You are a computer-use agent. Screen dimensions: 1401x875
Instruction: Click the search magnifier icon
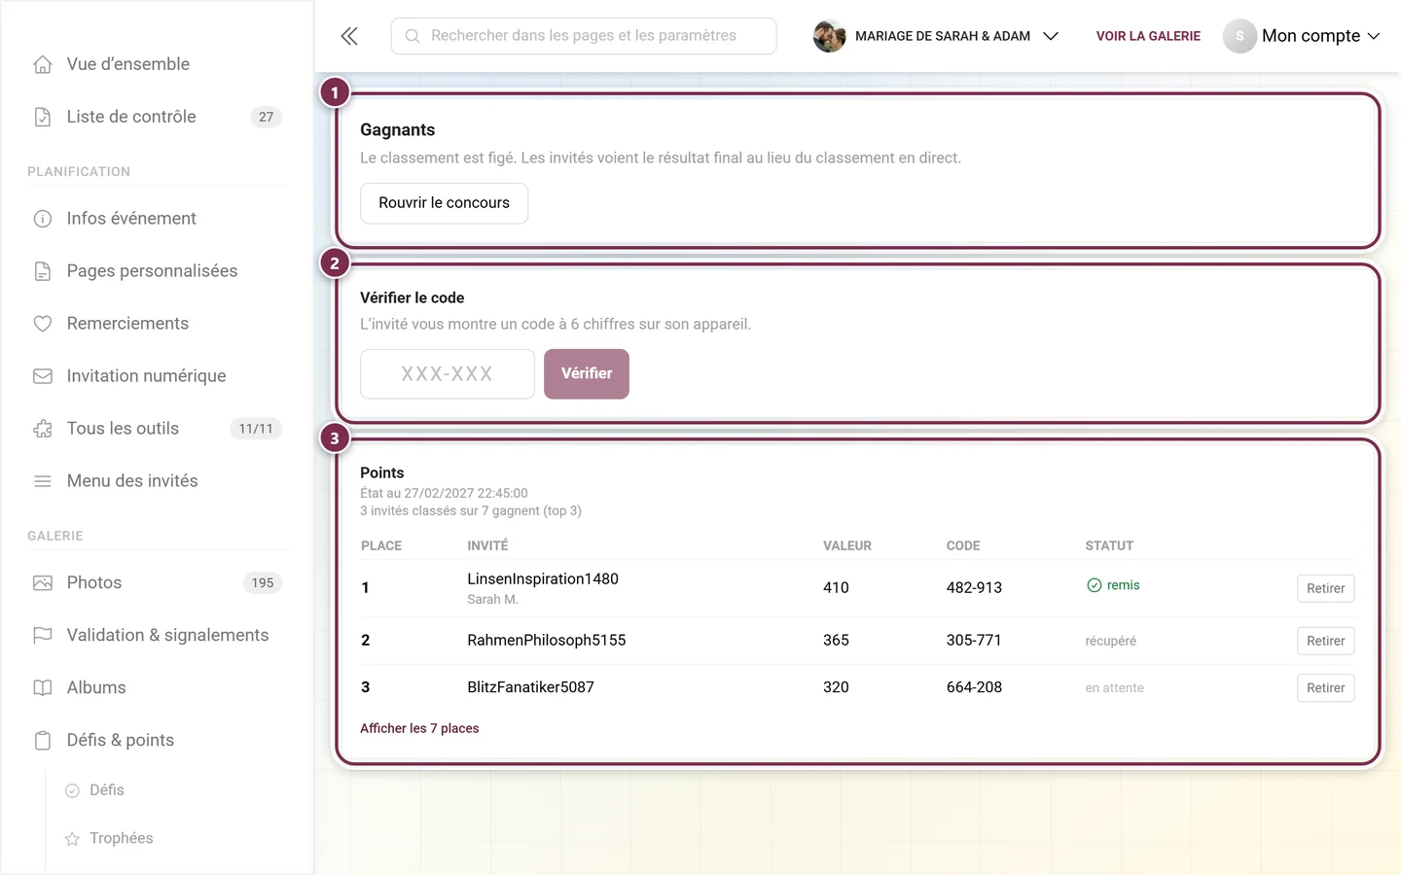coord(413,36)
